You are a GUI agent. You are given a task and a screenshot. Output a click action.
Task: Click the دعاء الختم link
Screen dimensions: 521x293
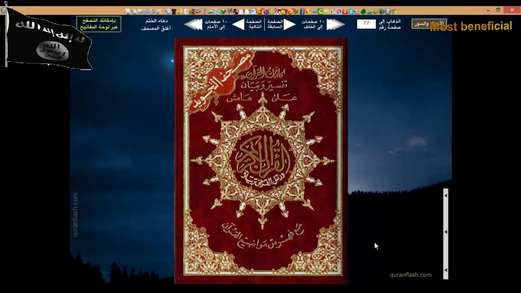(157, 21)
